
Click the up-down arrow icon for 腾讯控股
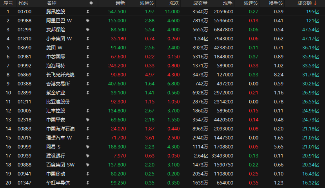88,12
